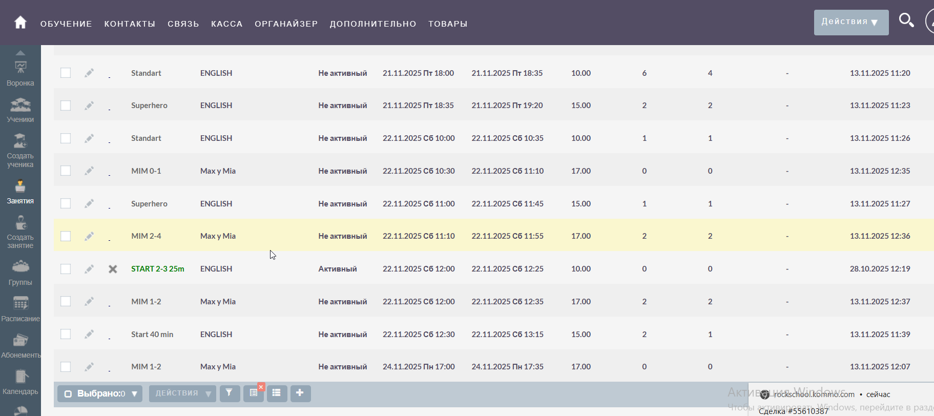Switch to list view icon in bottom toolbar
The height and width of the screenshot is (416, 934).
[277, 393]
